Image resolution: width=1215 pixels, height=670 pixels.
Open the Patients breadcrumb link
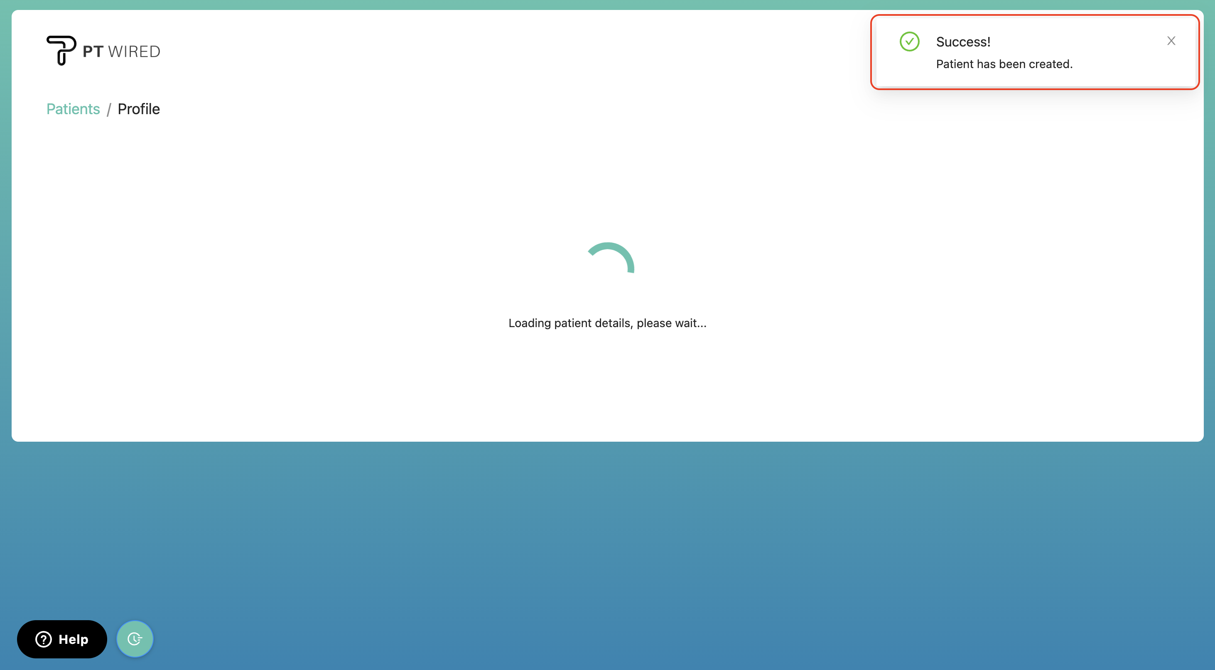click(x=73, y=109)
